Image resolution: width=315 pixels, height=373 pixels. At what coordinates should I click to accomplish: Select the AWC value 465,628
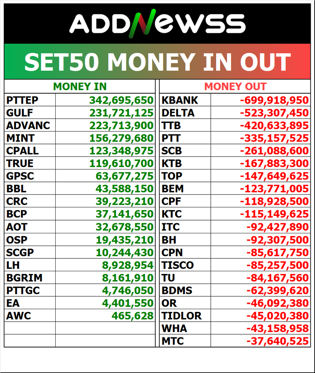coord(133,316)
